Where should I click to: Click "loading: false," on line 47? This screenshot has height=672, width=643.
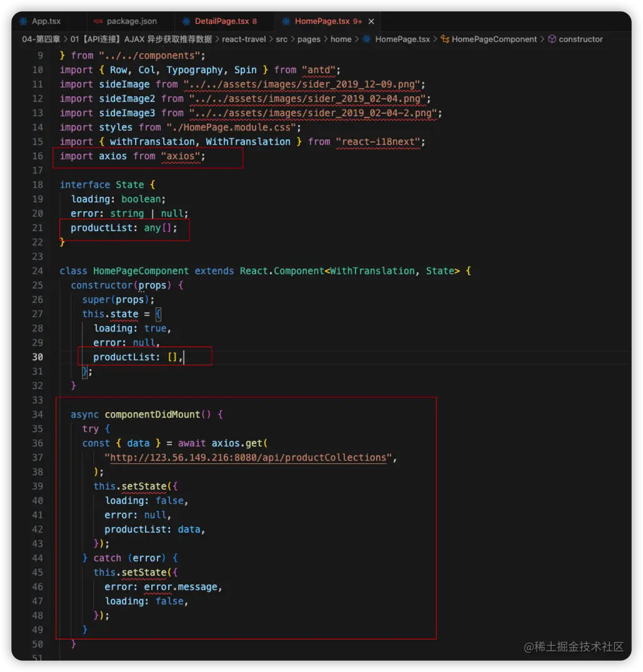[147, 601]
